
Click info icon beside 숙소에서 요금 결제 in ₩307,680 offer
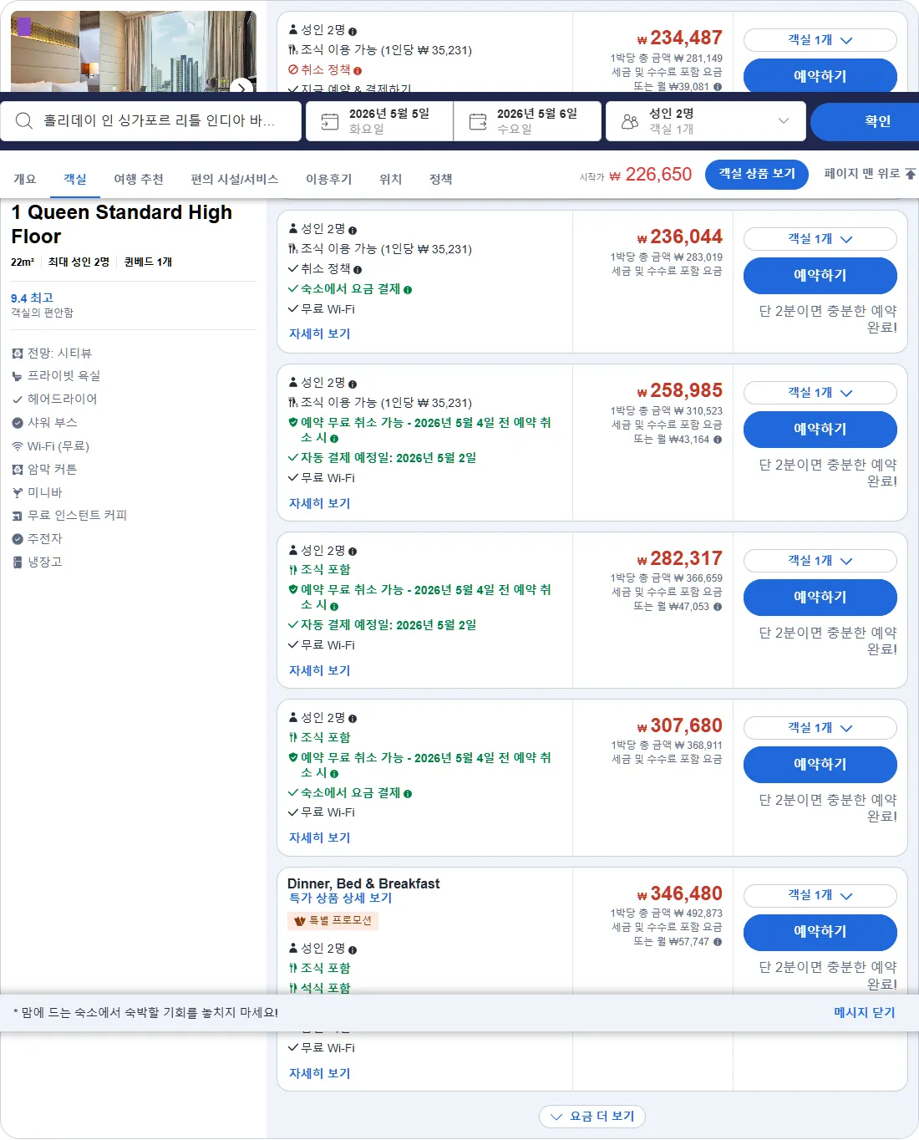[408, 794]
